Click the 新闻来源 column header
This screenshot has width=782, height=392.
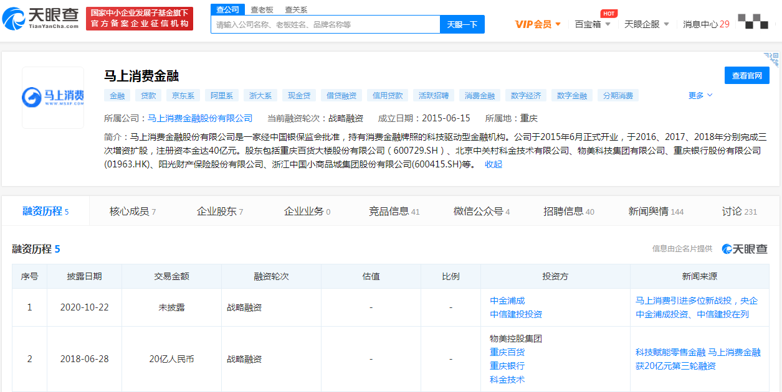point(700,276)
